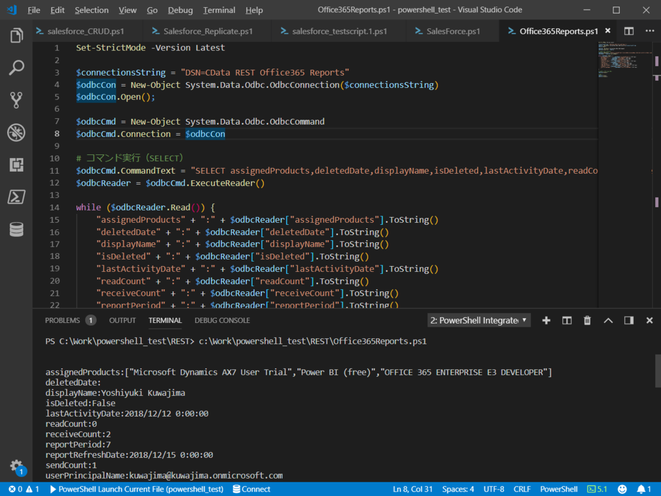
Task: Open the File menu
Action: [x=34, y=10]
